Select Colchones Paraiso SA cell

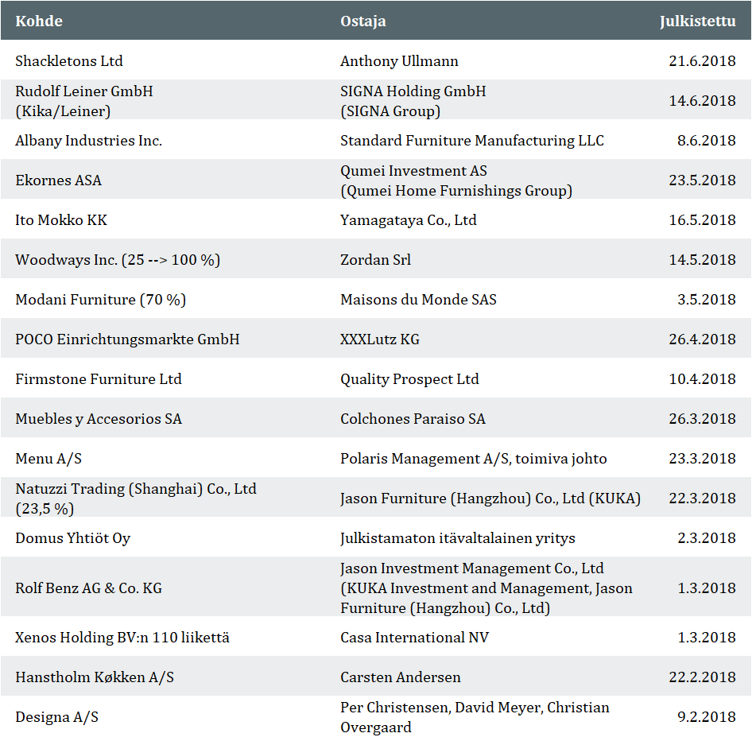pos(413,419)
